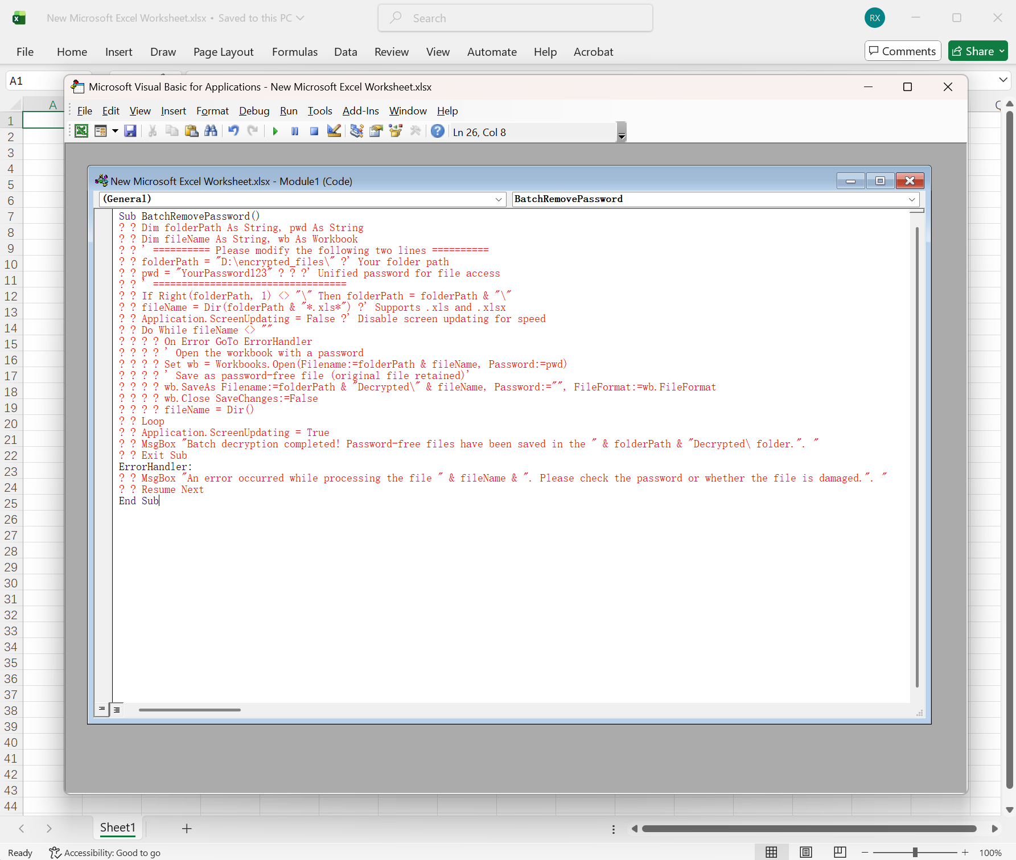Open the Object Browser

395,131
